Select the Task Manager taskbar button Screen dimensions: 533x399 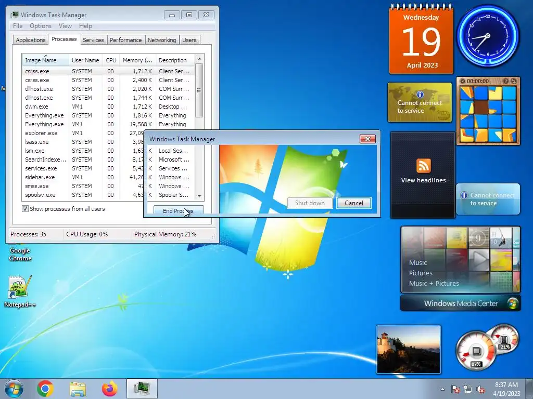(x=142, y=389)
